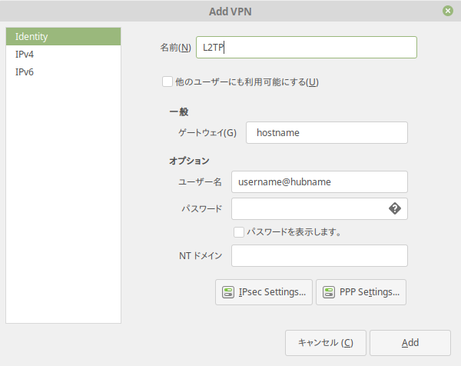Switch to the IPv4 section

point(63,54)
